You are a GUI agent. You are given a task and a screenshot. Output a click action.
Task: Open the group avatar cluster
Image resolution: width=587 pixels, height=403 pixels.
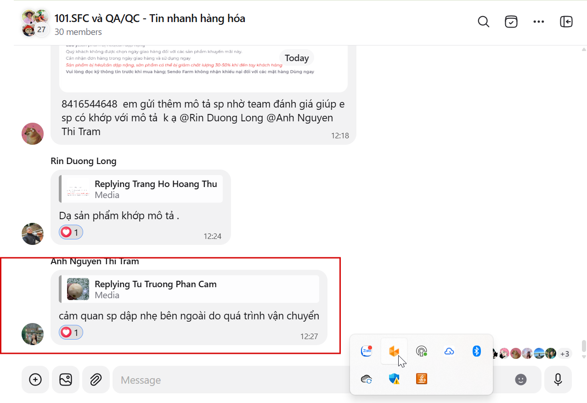[x=35, y=23]
